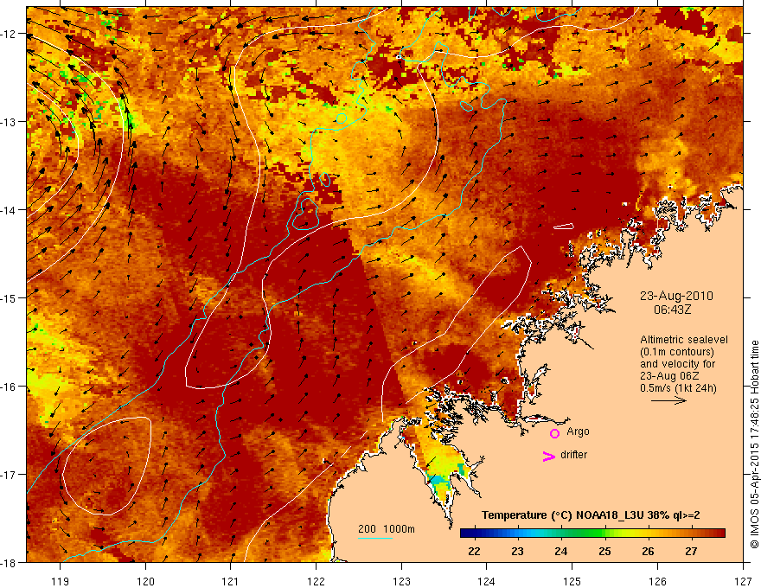Click longitude axis label 121
The width and height of the screenshot is (761, 588).
coord(231,581)
